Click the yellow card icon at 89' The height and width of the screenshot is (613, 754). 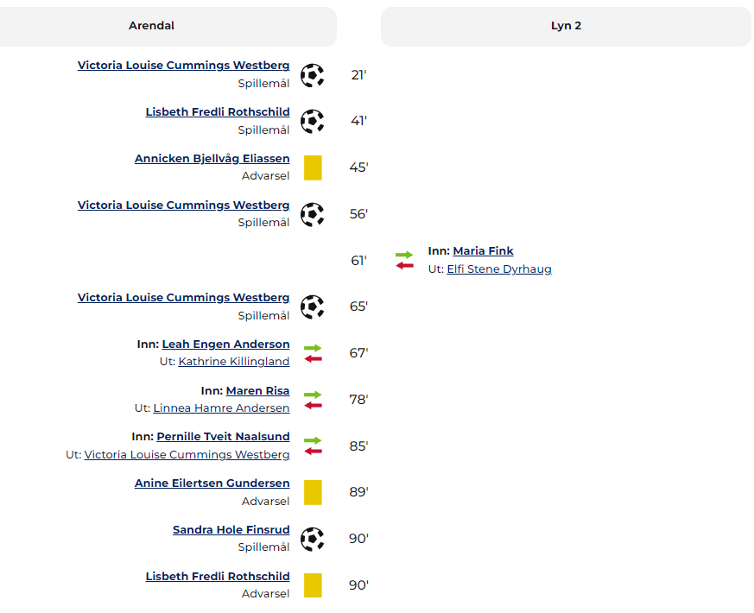313,492
